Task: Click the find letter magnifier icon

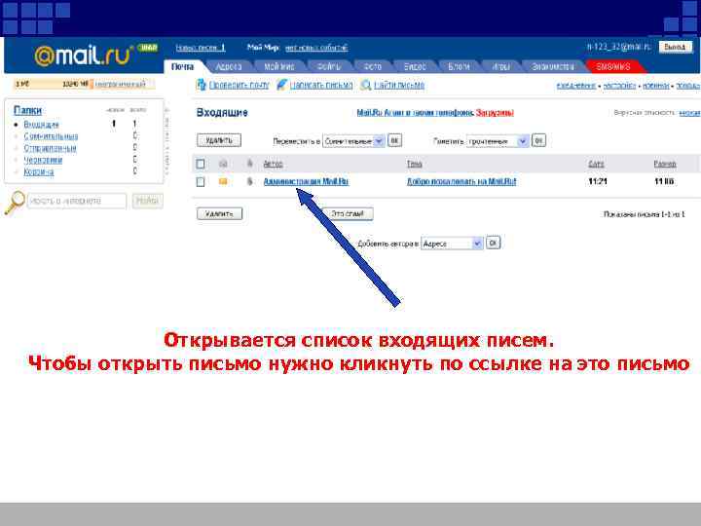Action: click(366, 85)
